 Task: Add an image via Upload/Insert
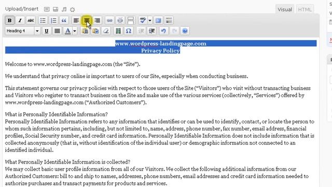point(47,9)
